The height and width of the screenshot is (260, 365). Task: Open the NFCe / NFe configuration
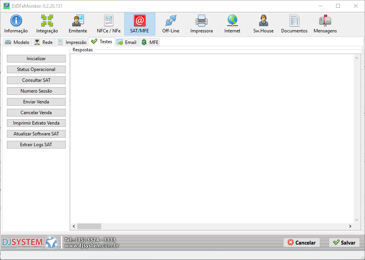pyautogui.click(x=109, y=24)
